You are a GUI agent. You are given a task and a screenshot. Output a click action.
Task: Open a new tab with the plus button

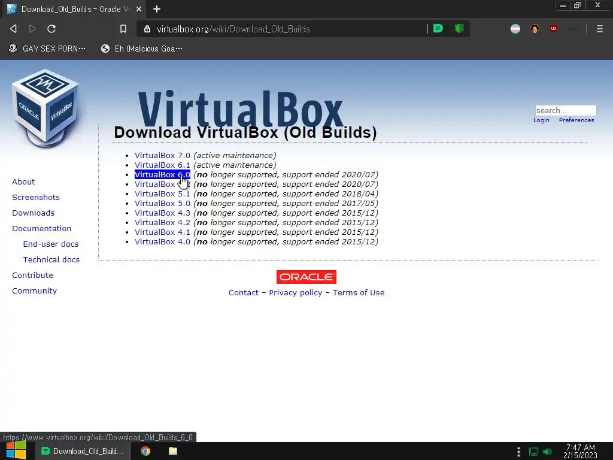157,9
